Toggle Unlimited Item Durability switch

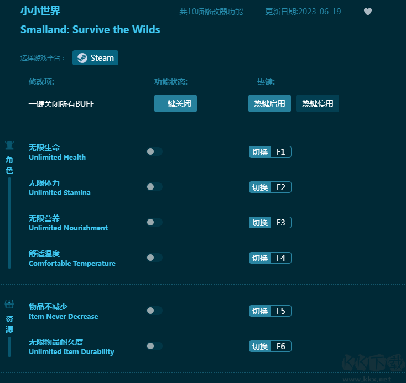(x=154, y=346)
